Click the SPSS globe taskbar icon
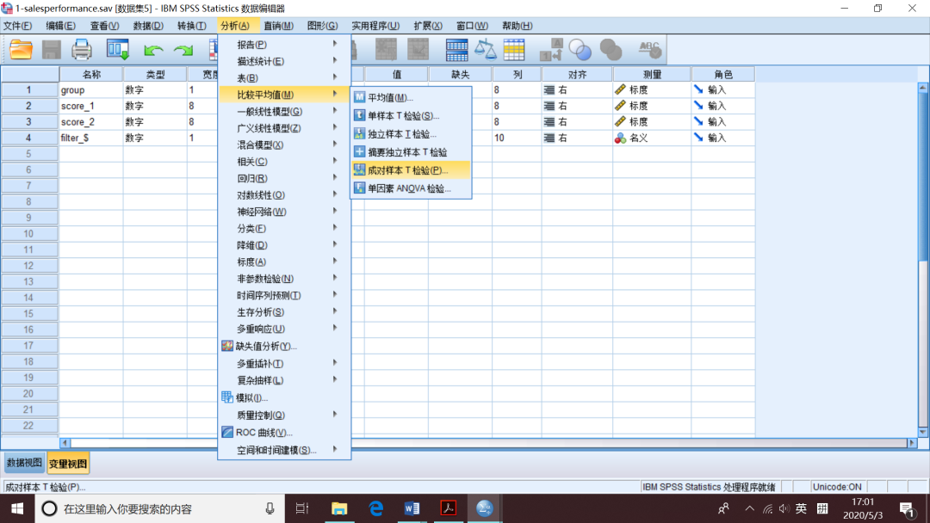The width and height of the screenshot is (930, 523). pyautogui.click(x=485, y=508)
